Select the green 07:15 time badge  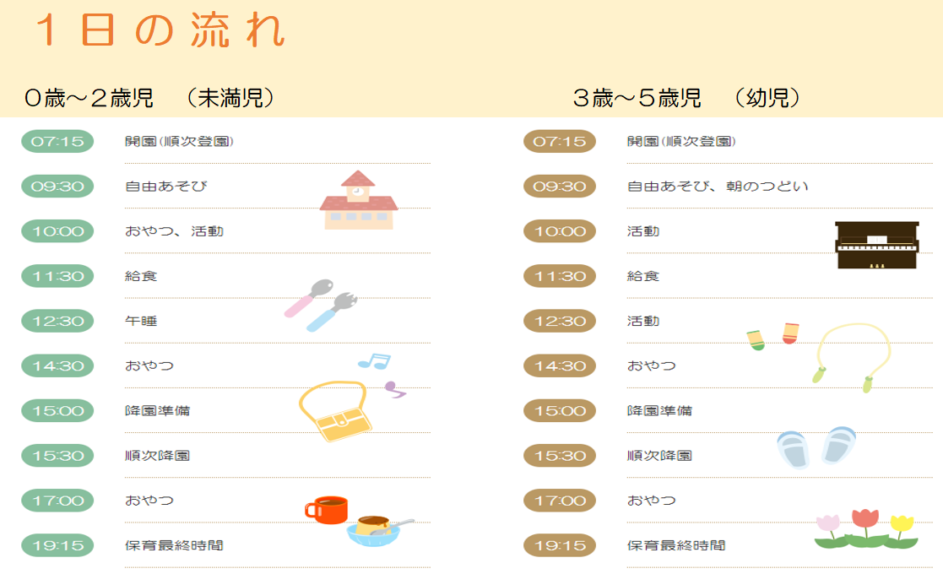pyautogui.click(x=57, y=141)
